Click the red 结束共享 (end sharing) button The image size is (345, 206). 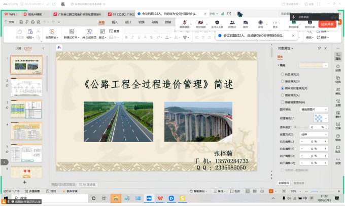(x=328, y=24)
